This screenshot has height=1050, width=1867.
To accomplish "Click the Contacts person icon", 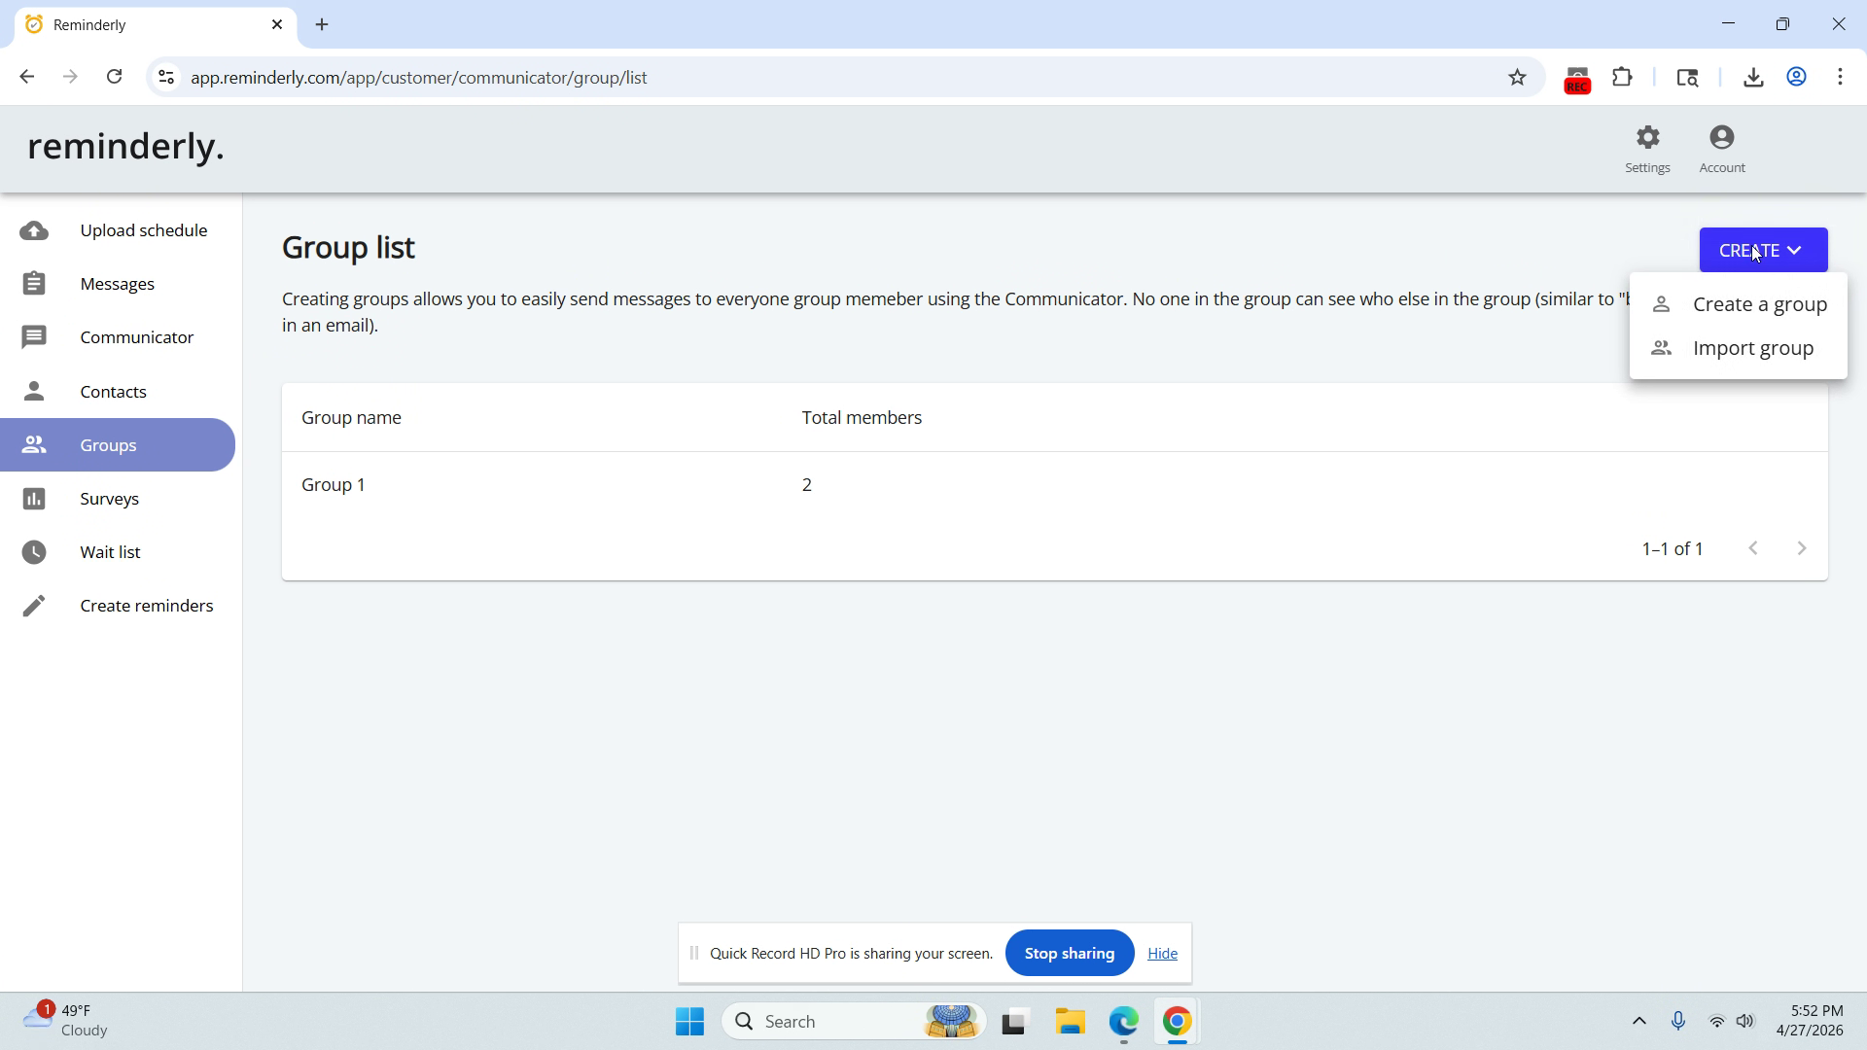I will pos(34,391).
